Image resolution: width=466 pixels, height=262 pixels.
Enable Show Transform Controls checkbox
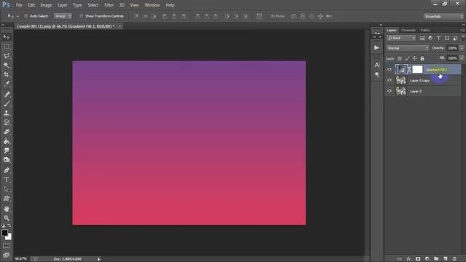click(x=81, y=16)
